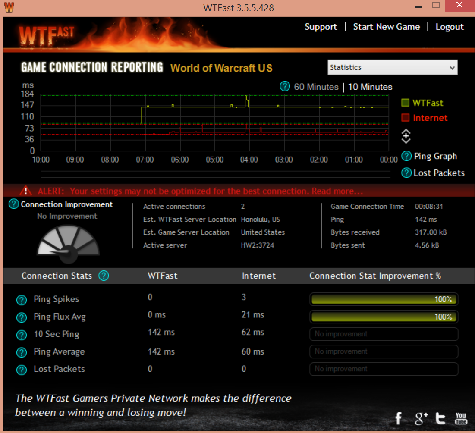Click the Ping 142 ms value

[426, 220]
